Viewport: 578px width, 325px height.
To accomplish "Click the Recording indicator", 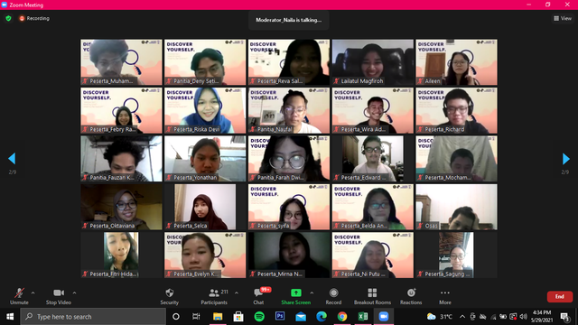I will pos(34,18).
